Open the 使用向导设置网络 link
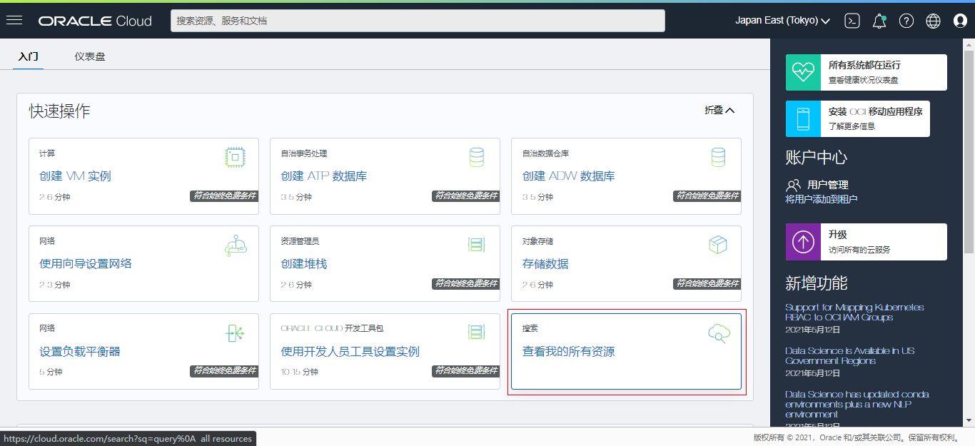Image resolution: width=975 pixels, height=446 pixels. pos(86,264)
